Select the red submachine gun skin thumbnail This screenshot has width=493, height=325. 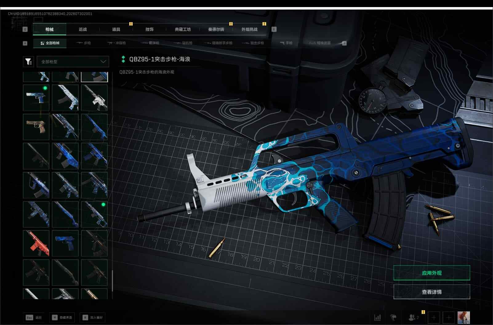click(36, 243)
